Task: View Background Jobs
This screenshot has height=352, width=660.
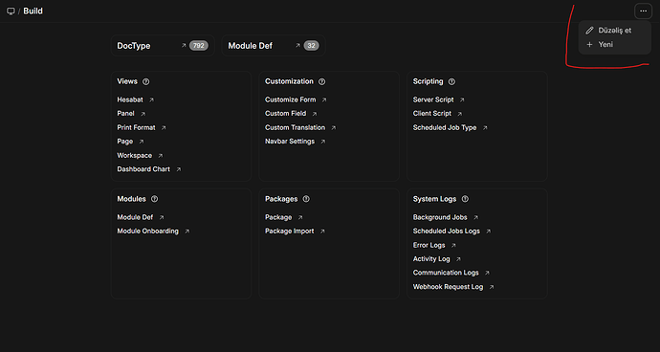Action: [440, 217]
